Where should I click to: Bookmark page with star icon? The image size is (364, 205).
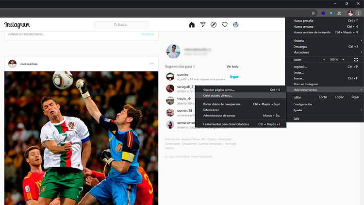pos(313,13)
